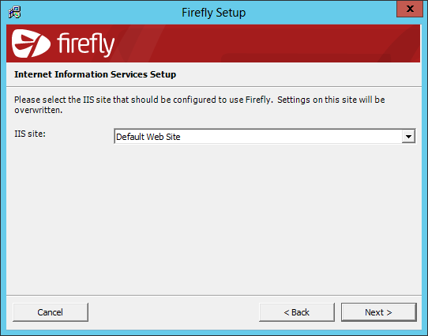Go to the Next setup step
Viewport: 428px width, 336px height.
(x=378, y=312)
